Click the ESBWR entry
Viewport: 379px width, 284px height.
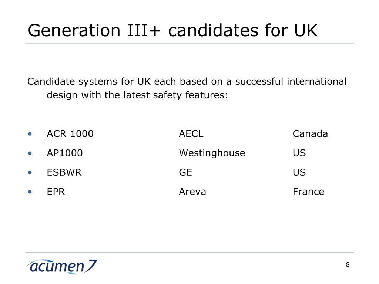64,172
